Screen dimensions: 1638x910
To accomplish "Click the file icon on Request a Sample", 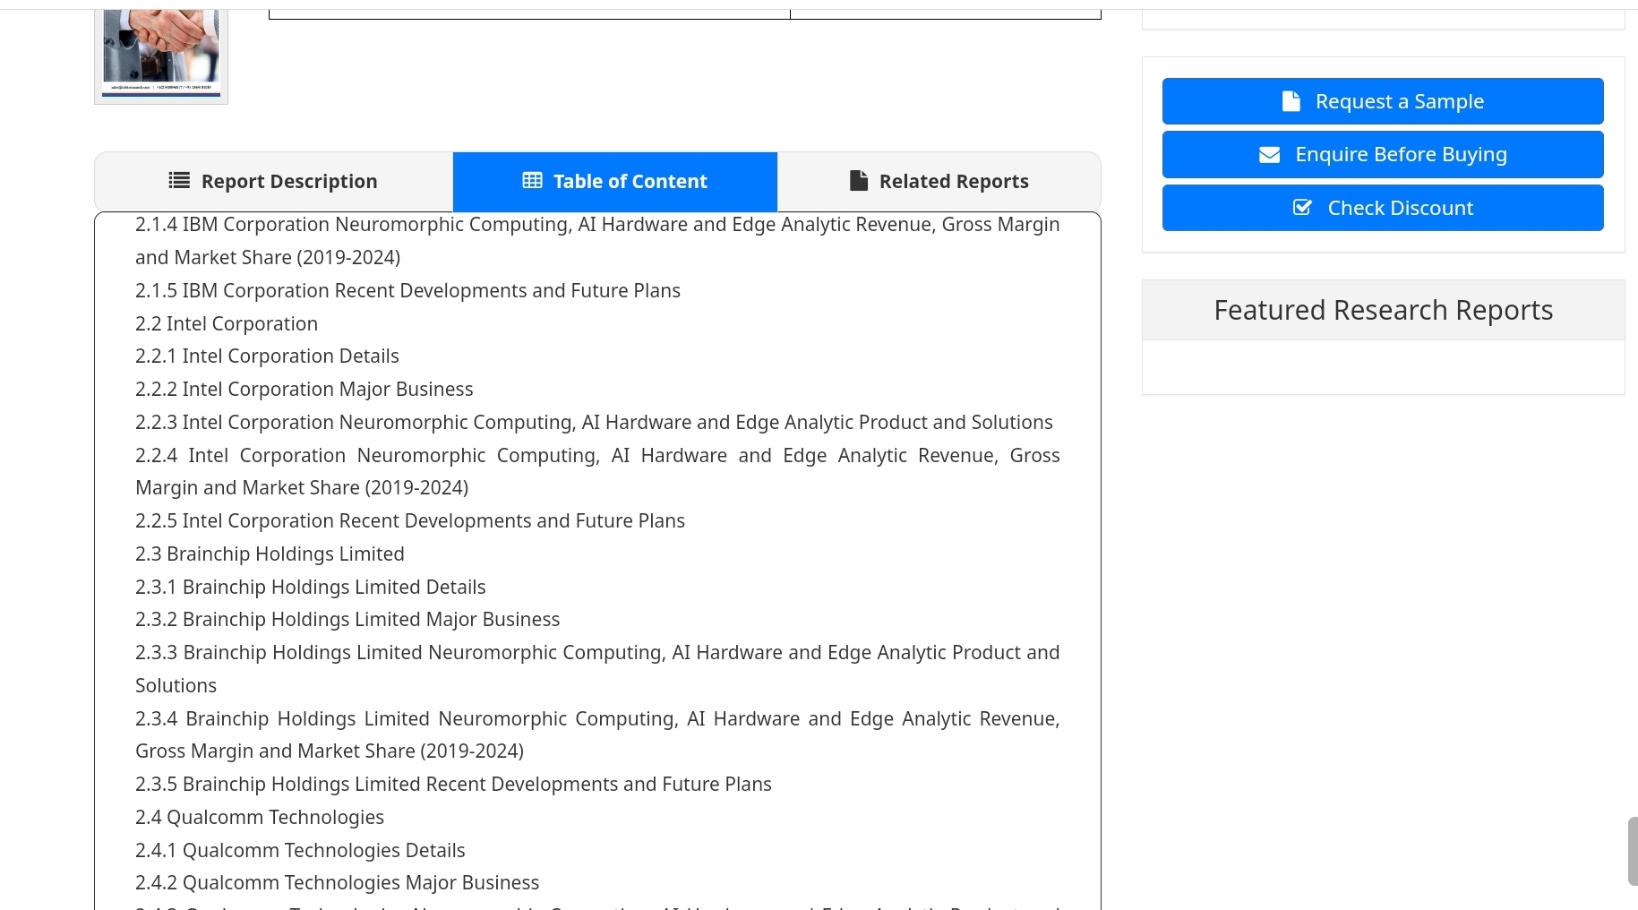I will 1291,101.
